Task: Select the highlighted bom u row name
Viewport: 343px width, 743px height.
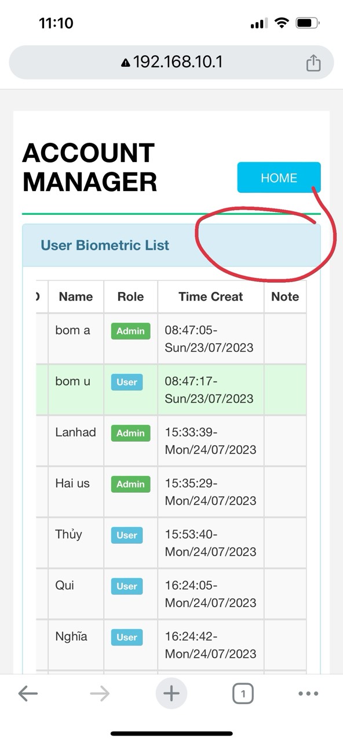Action: (73, 381)
